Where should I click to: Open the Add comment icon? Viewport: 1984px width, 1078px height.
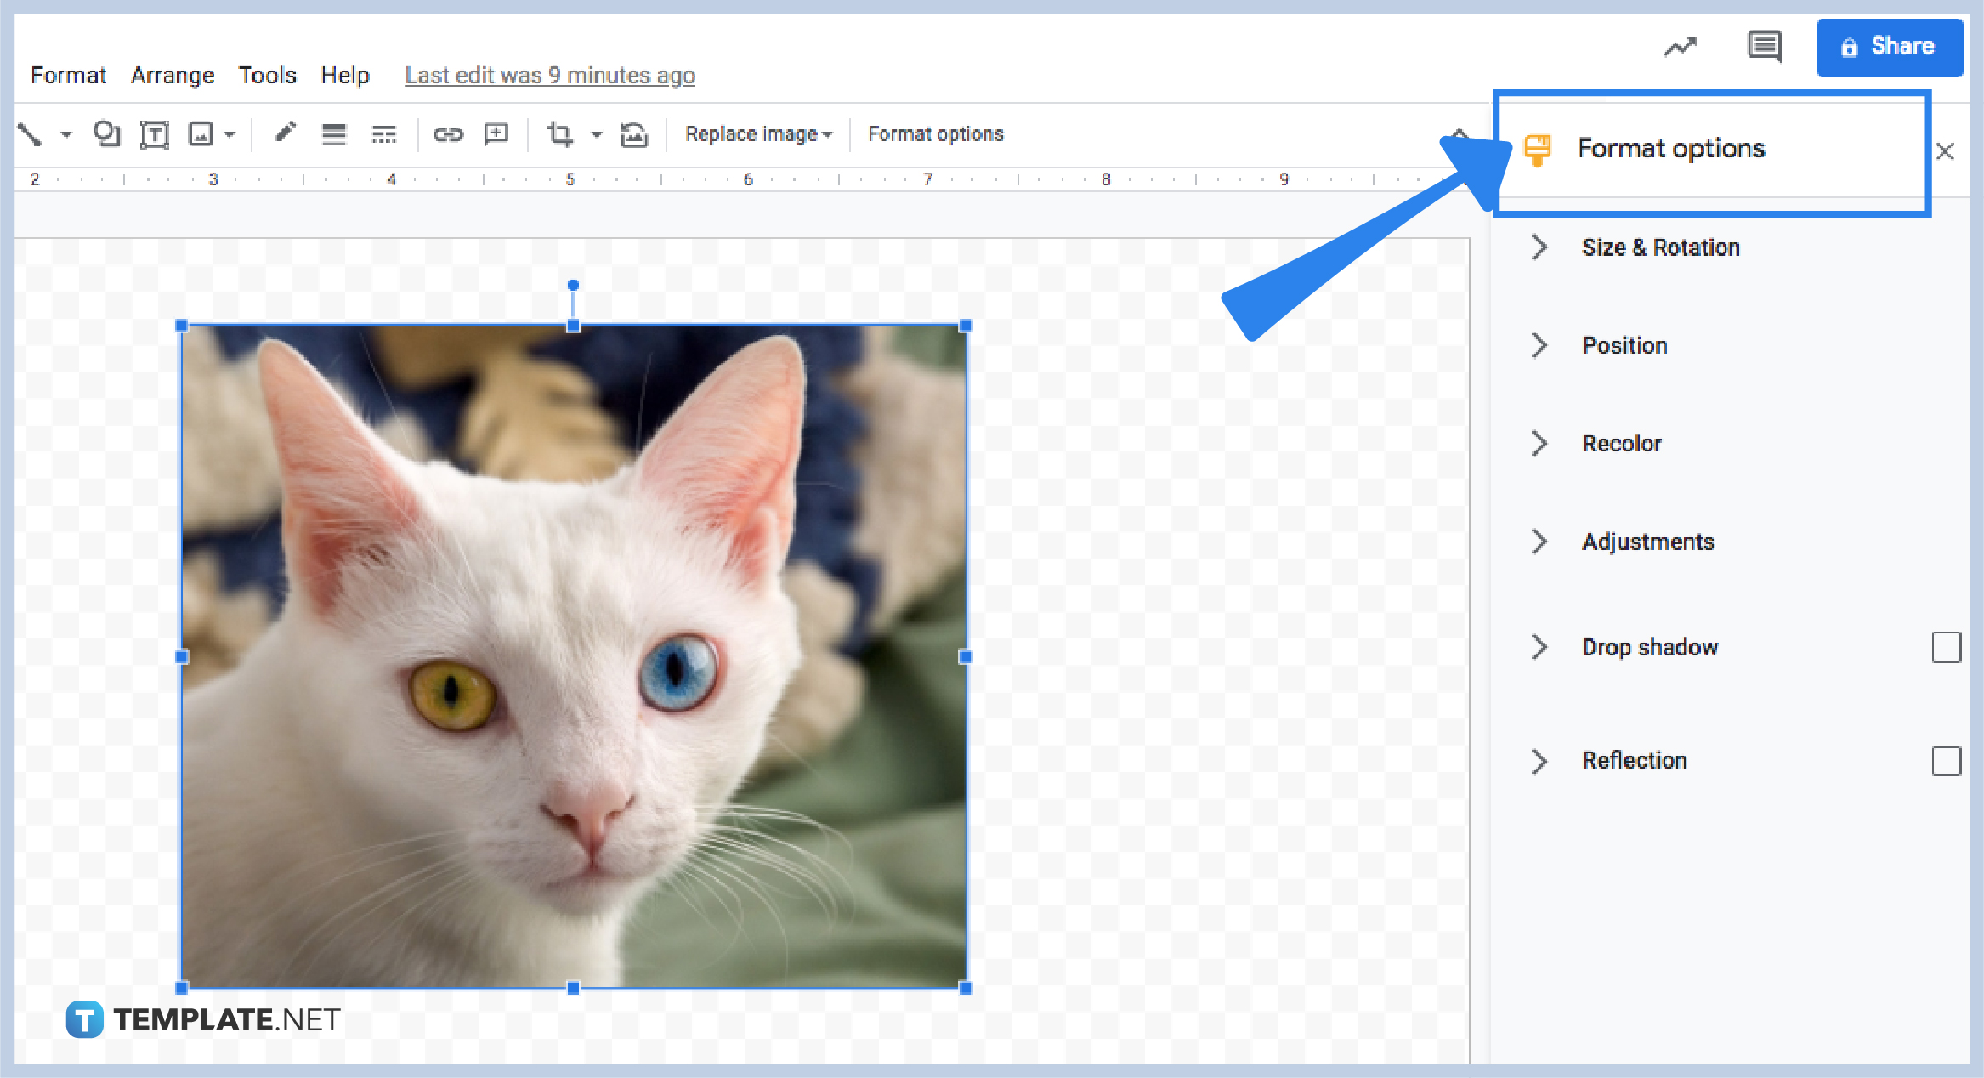point(496,133)
